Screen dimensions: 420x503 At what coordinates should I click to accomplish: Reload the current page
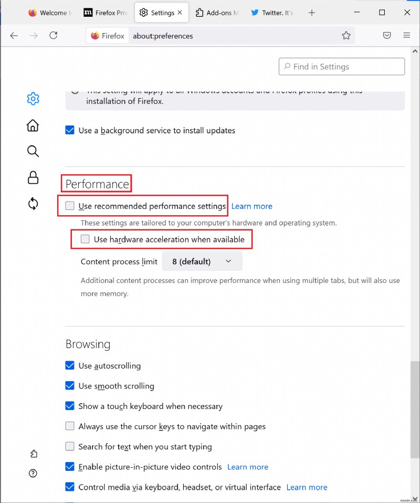[53, 36]
